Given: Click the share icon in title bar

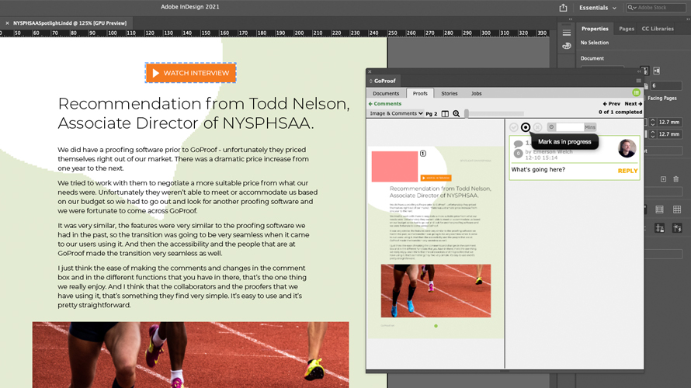Looking at the screenshot, I should (563, 8).
